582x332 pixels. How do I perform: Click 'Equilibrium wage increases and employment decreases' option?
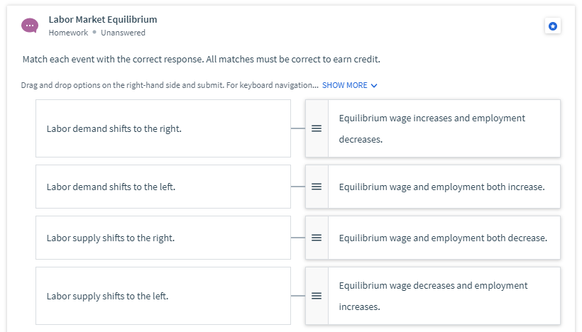tap(432, 128)
